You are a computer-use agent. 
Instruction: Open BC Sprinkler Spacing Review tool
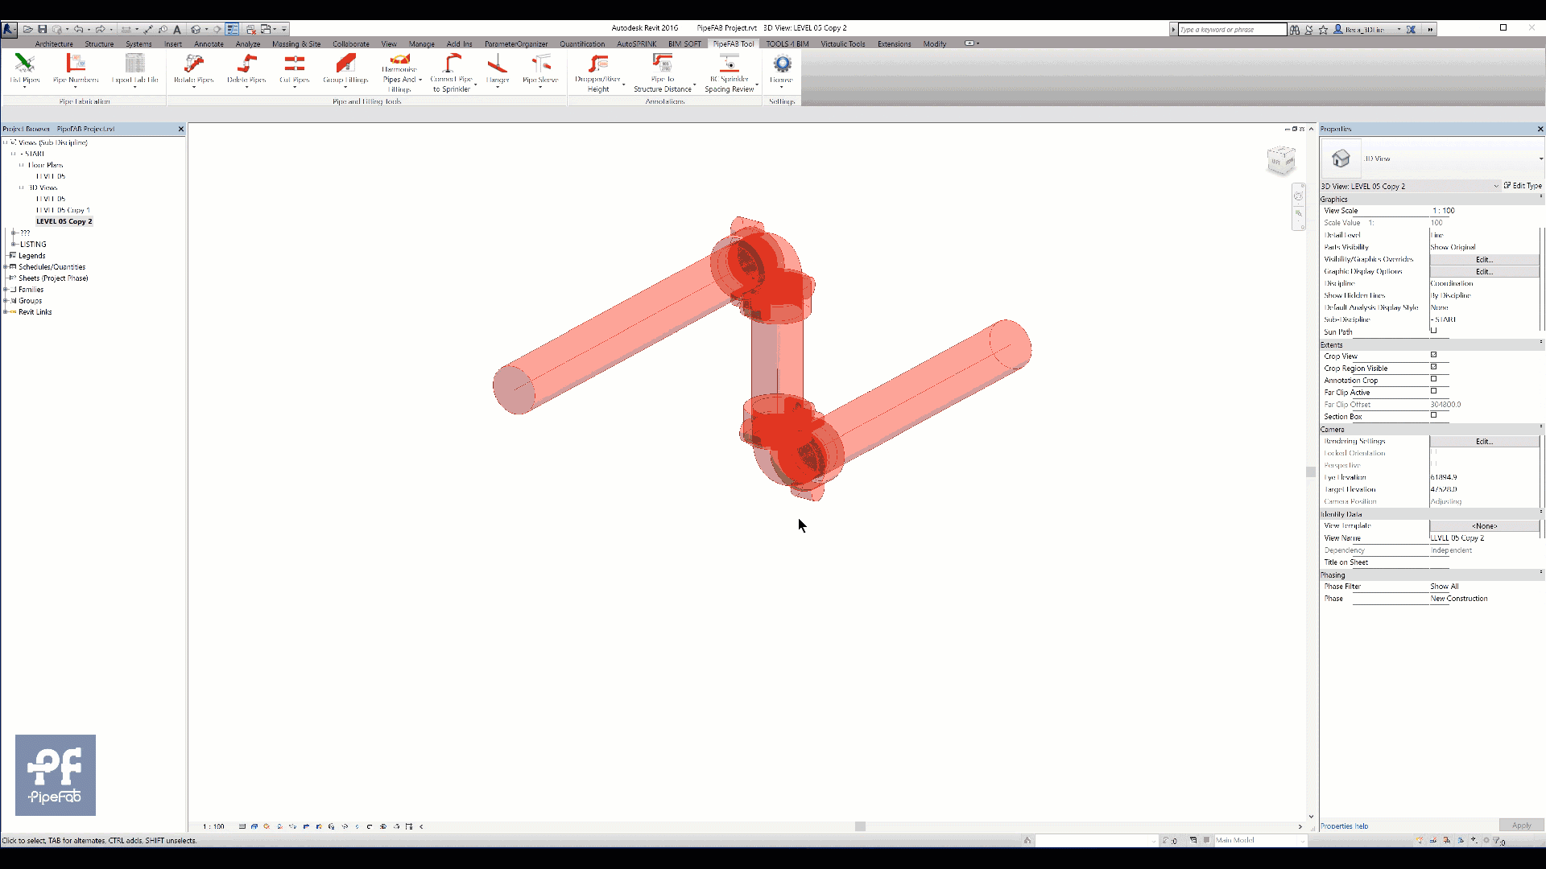coord(730,72)
